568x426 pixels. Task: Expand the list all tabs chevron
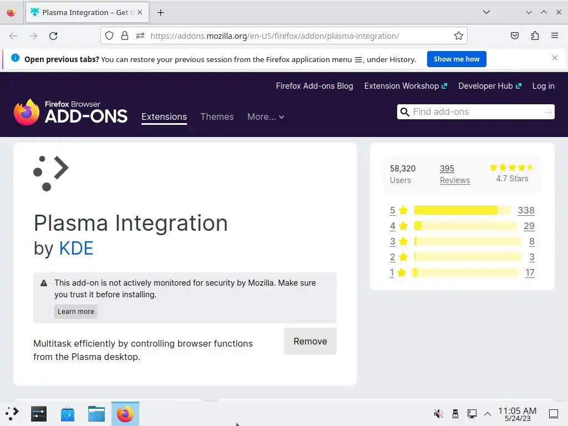[x=486, y=12]
